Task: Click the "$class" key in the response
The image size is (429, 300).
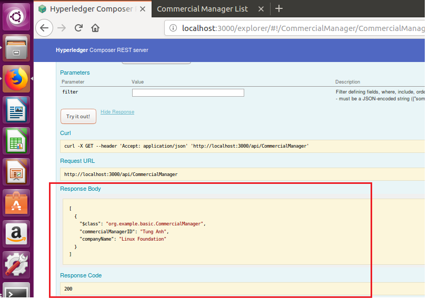Action: pyautogui.click(x=91, y=224)
